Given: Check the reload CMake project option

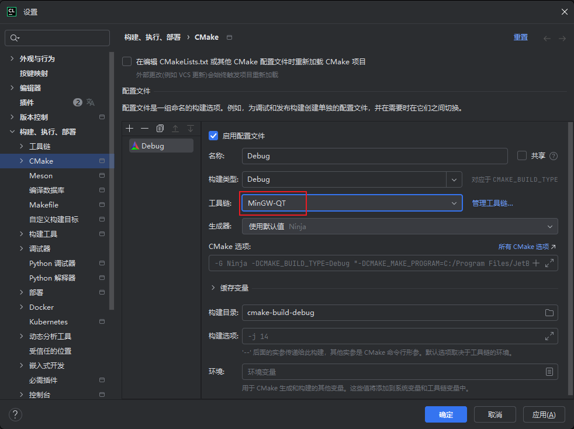Looking at the screenshot, I should [x=126, y=61].
